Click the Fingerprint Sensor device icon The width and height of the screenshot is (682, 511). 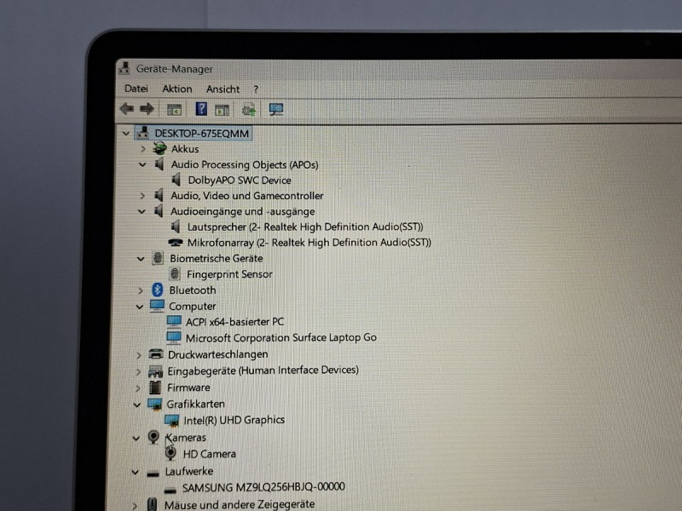(x=175, y=274)
